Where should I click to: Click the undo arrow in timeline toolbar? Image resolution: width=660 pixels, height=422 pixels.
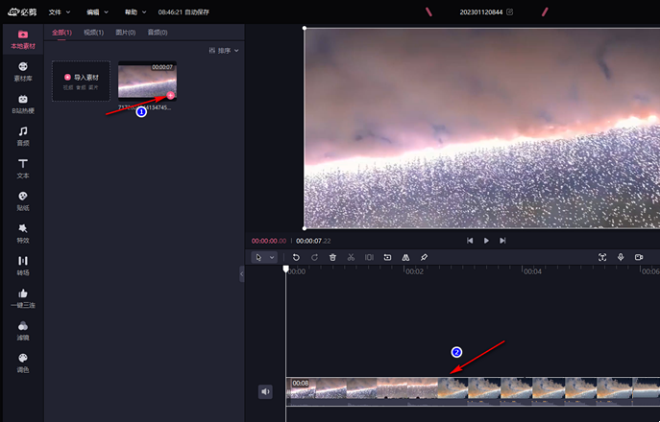(x=296, y=257)
